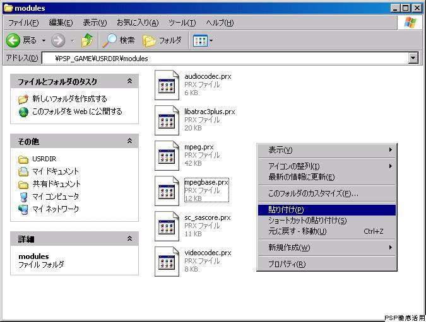Click the videocodec.prx file name
This screenshot has height=322, width=426.
(x=208, y=253)
